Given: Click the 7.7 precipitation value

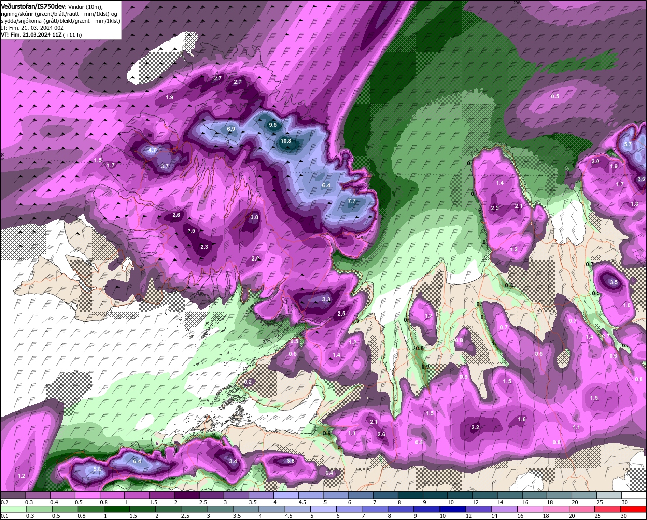Looking at the screenshot, I should pyautogui.click(x=352, y=201).
